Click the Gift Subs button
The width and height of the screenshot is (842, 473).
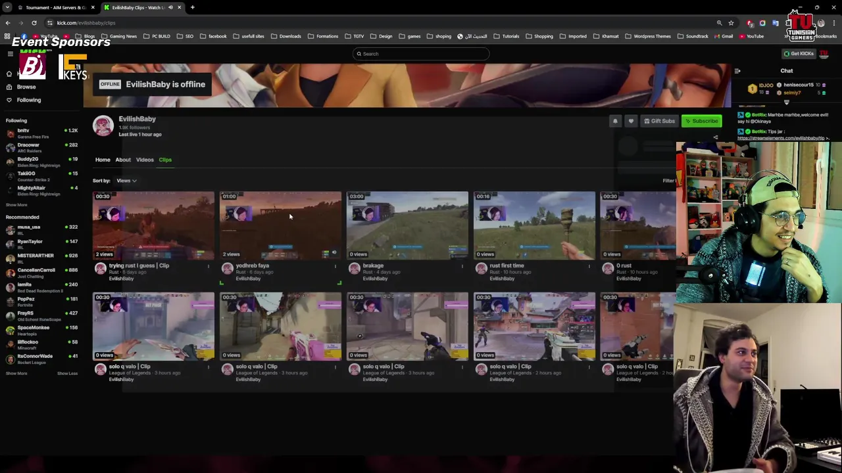[x=659, y=121]
